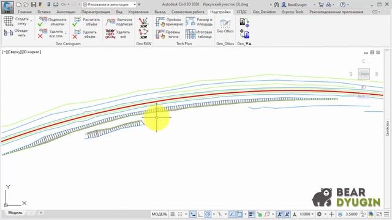392x220 pixels.
Task: Click Размер и площадь tool
Action: (199, 22)
